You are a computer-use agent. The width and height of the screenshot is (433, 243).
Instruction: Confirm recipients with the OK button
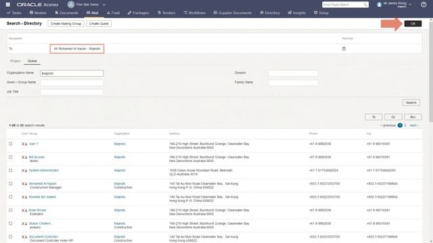(x=413, y=24)
